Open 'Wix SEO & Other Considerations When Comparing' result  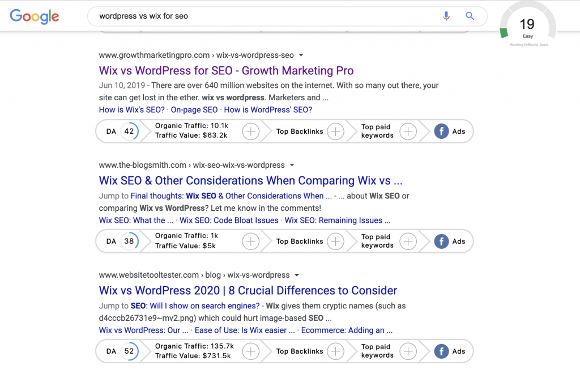click(x=250, y=180)
